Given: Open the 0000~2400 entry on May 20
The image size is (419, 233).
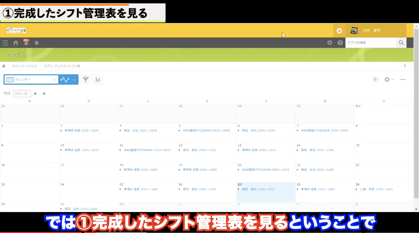Looking at the screenshot, I should pyautogui.click(x=266, y=170).
